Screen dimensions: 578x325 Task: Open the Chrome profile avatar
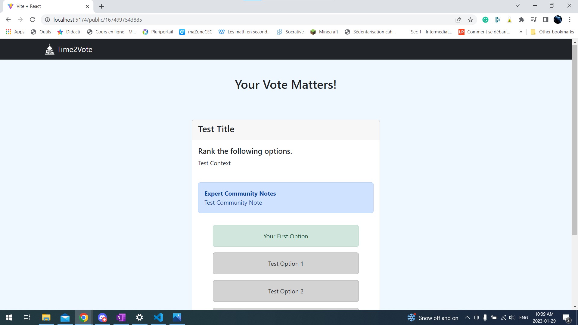(x=558, y=20)
